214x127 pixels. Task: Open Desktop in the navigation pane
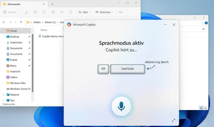[14, 37]
